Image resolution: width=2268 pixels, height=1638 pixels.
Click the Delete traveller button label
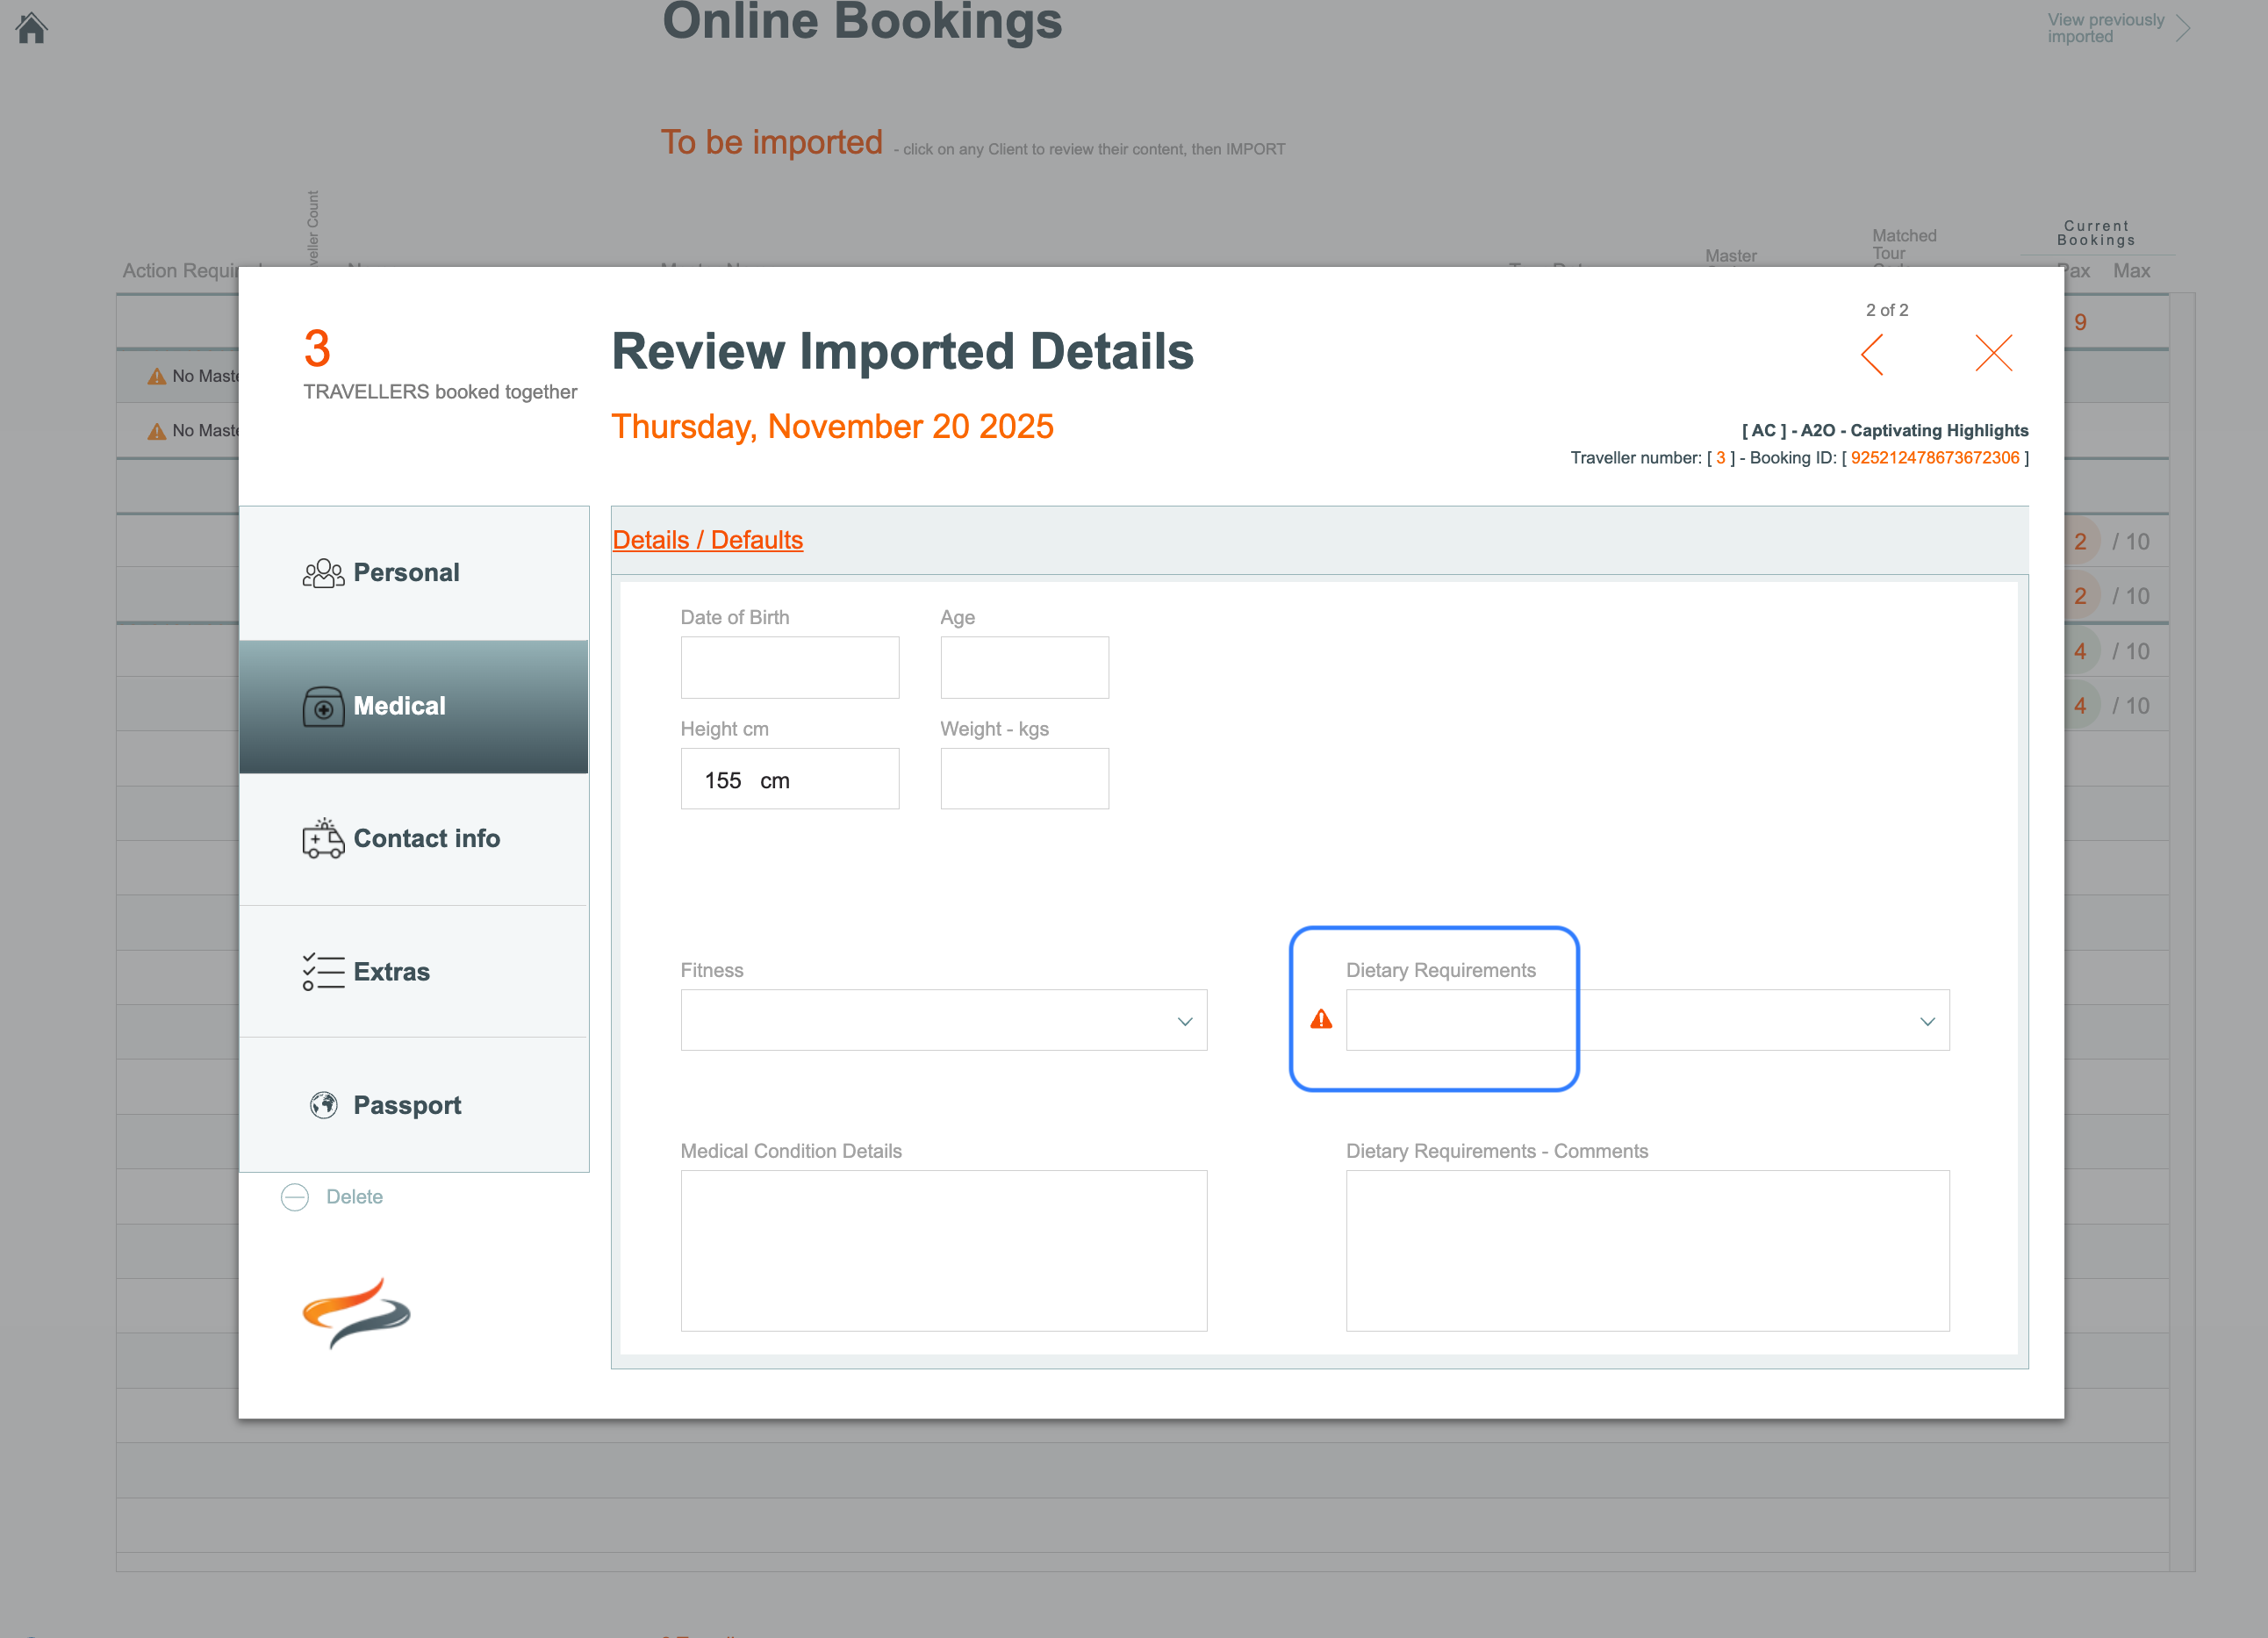coord(354,1197)
